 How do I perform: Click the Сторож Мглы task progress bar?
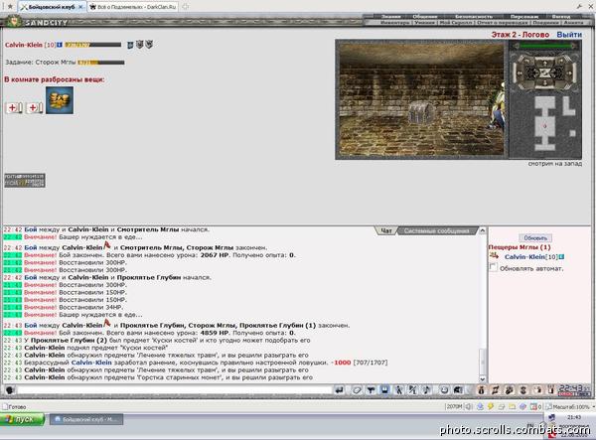pyautogui.click(x=100, y=63)
